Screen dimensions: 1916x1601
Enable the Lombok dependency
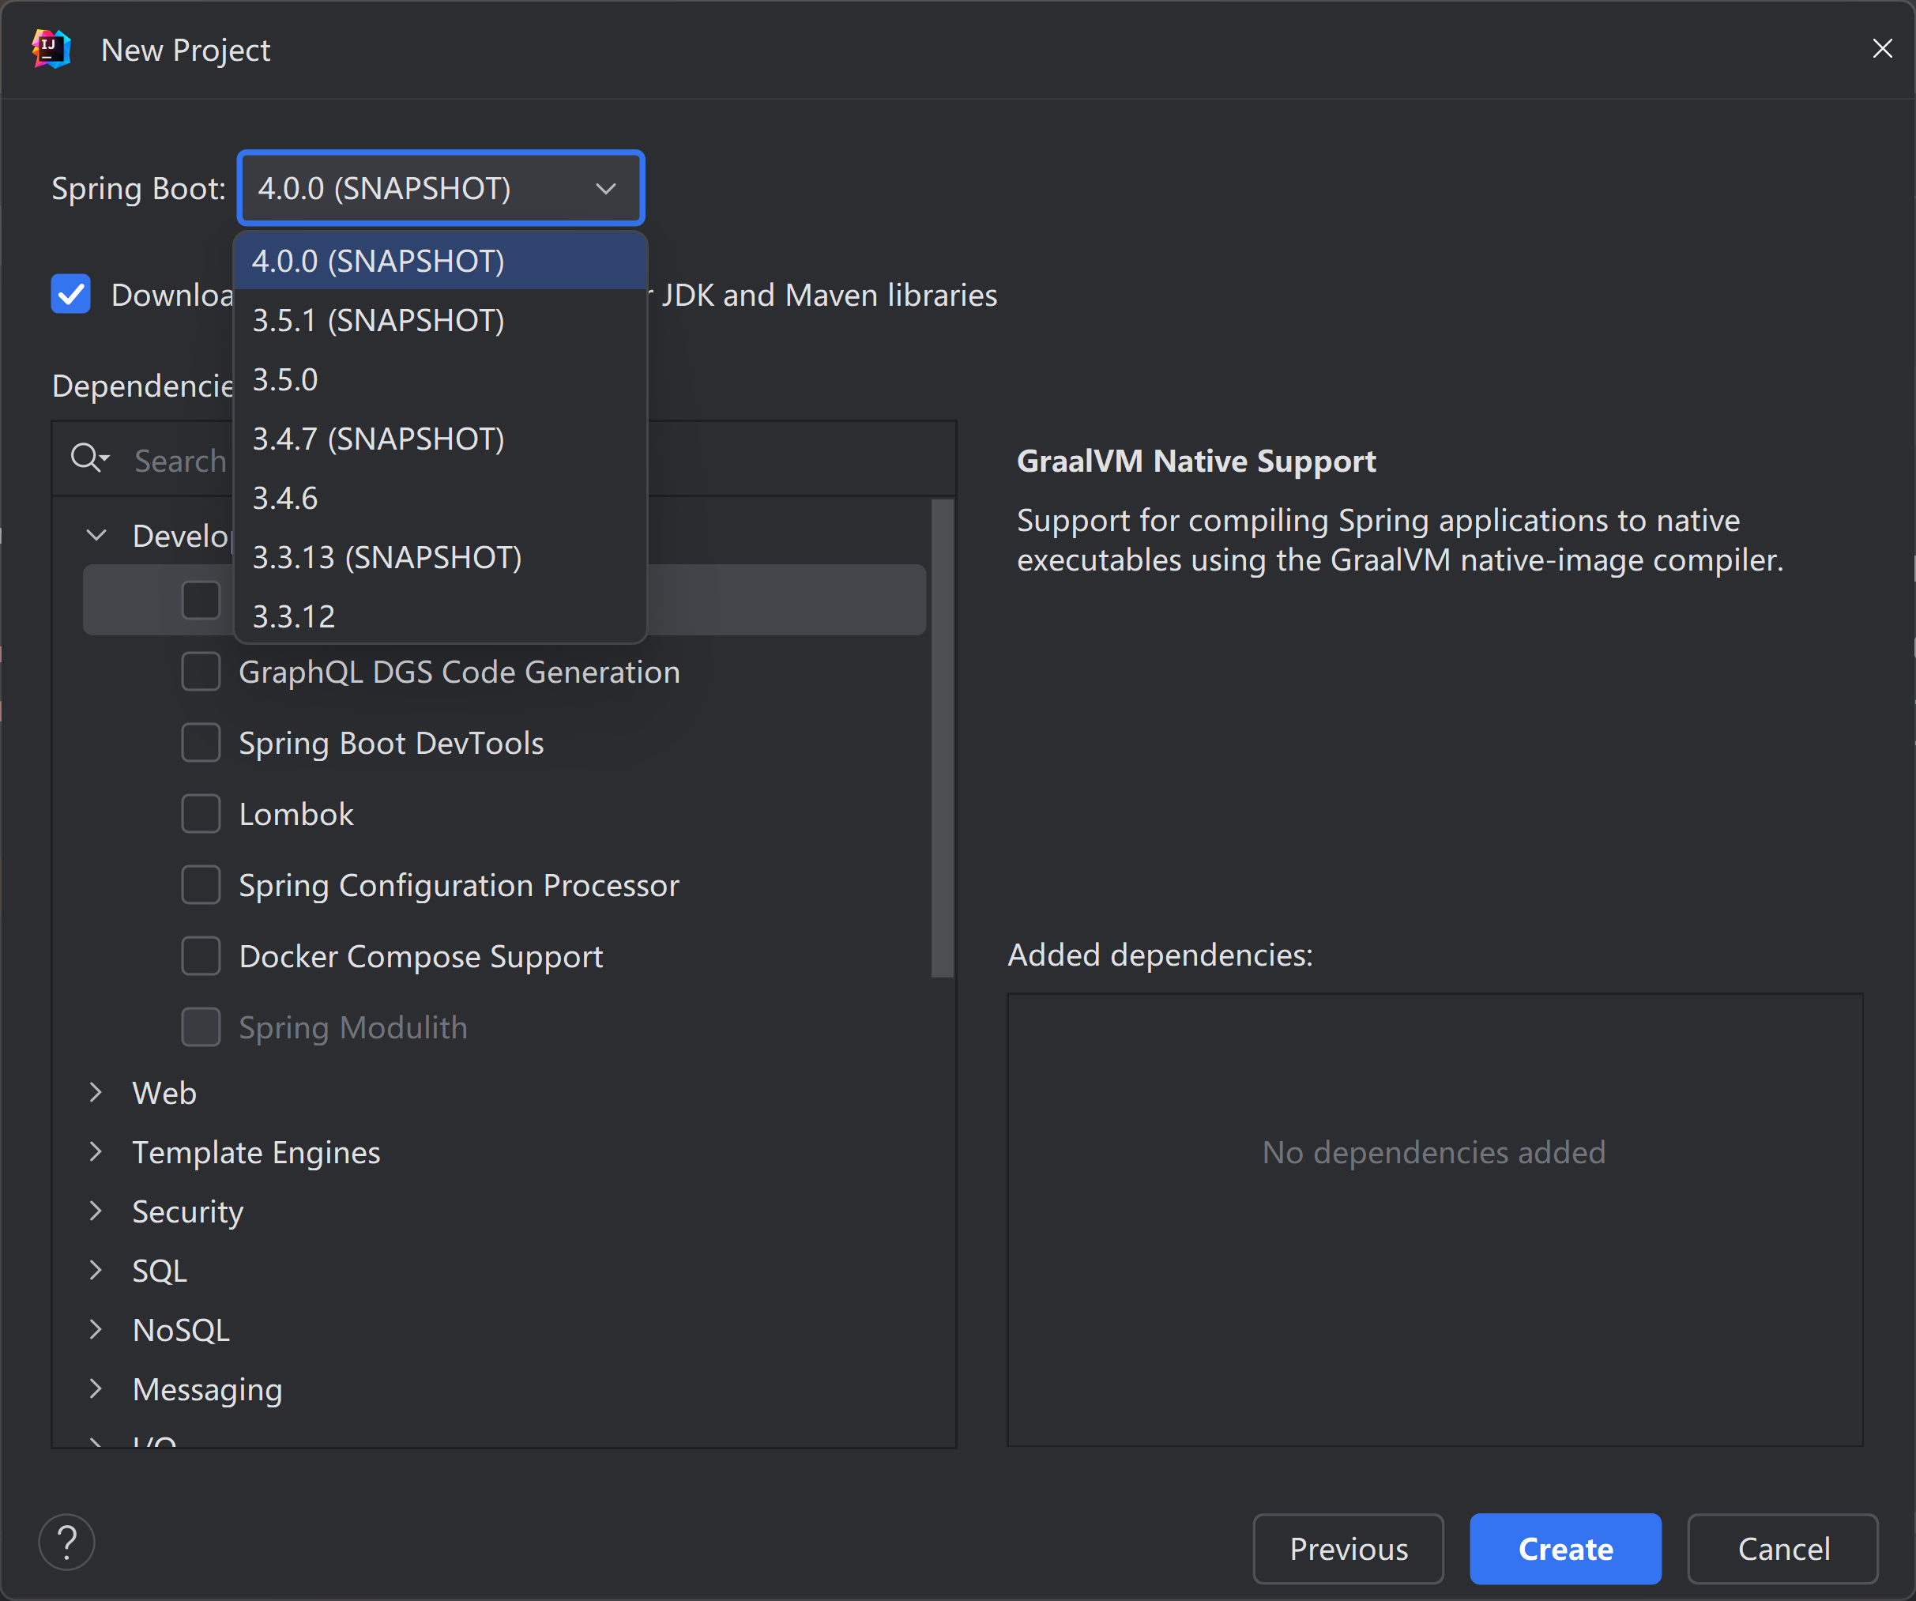201,813
